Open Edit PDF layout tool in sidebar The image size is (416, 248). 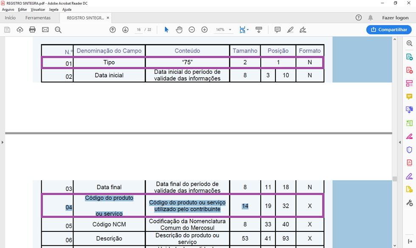[409, 84]
